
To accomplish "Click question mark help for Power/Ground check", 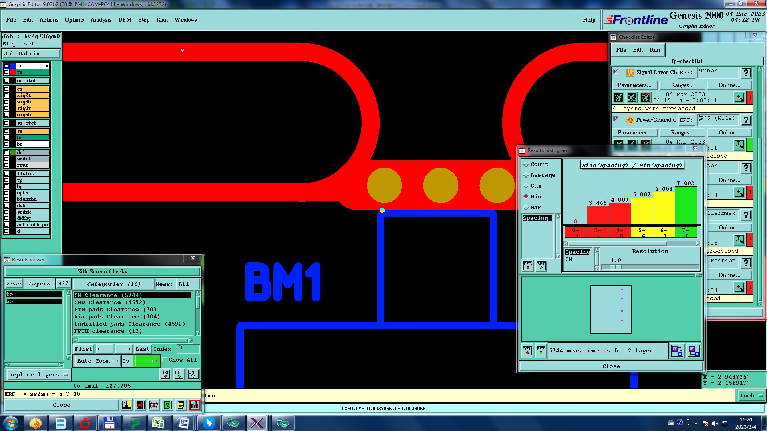I will (746, 120).
